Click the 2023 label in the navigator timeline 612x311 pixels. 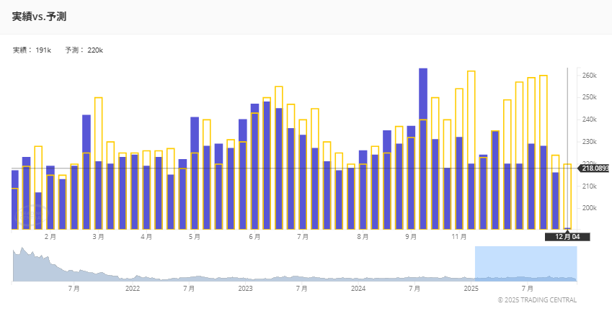pyautogui.click(x=245, y=288)
